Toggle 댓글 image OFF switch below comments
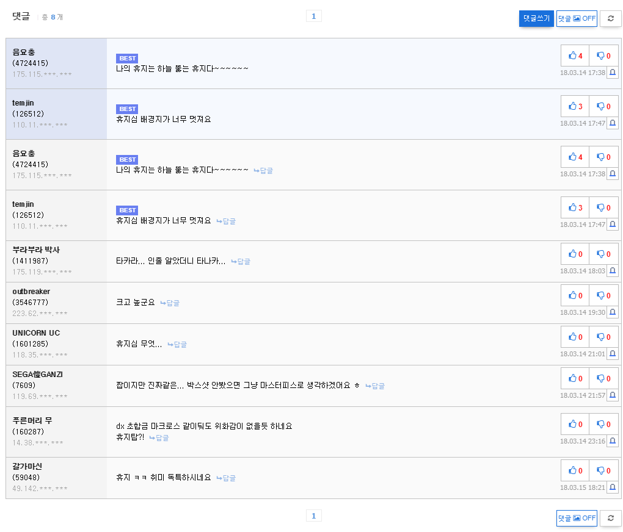623x532 pixels. click(577, 518)
